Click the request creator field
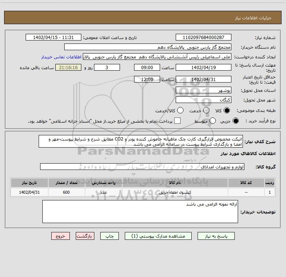This screenshot has width=286, height=277. coord(157,57)
